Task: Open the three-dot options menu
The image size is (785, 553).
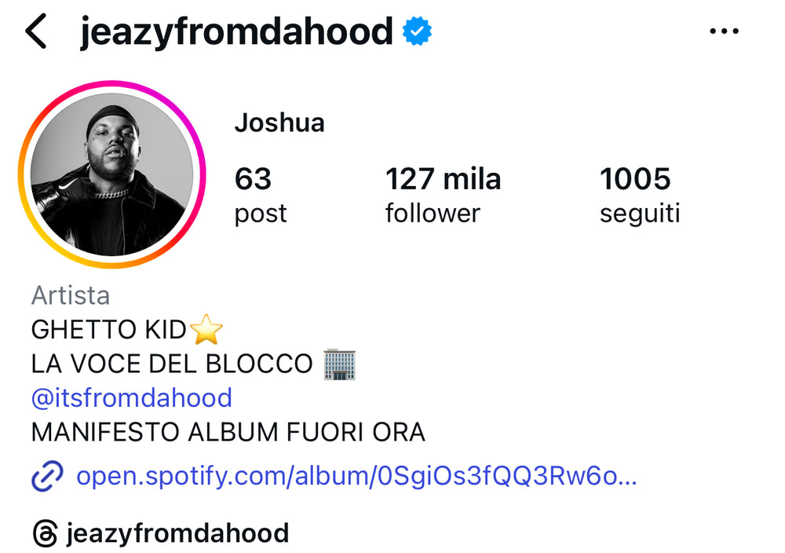Action: (725, 31)
